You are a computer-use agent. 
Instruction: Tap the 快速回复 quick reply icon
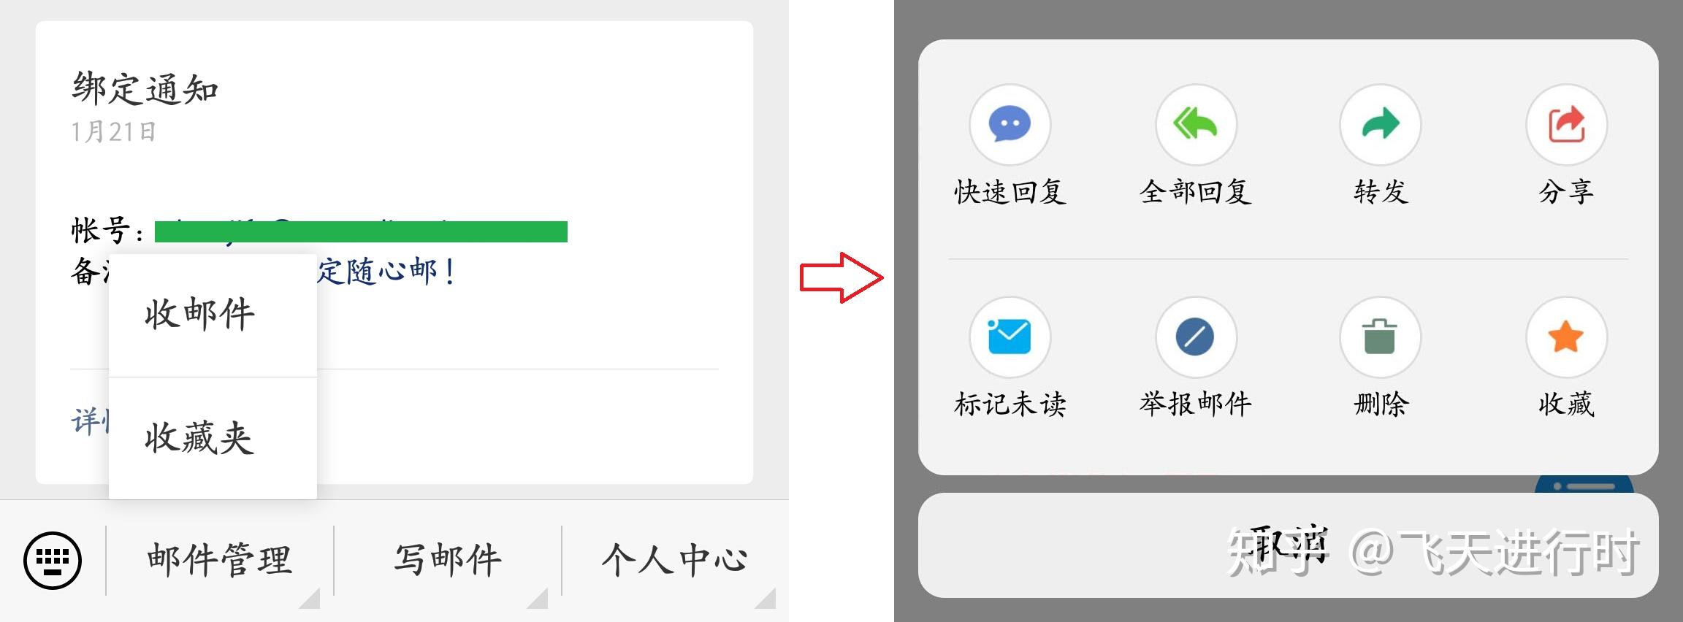click(1010, 125)
